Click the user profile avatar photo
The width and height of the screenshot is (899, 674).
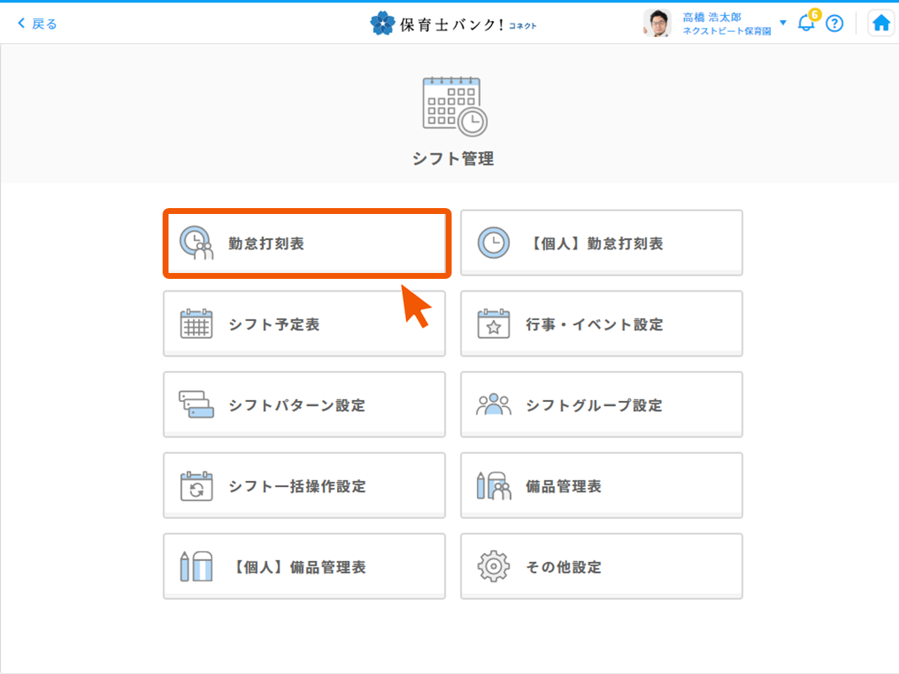click(x=657, y=24)
